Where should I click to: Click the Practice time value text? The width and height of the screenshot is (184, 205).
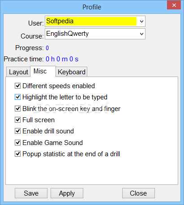coord(62,59)
